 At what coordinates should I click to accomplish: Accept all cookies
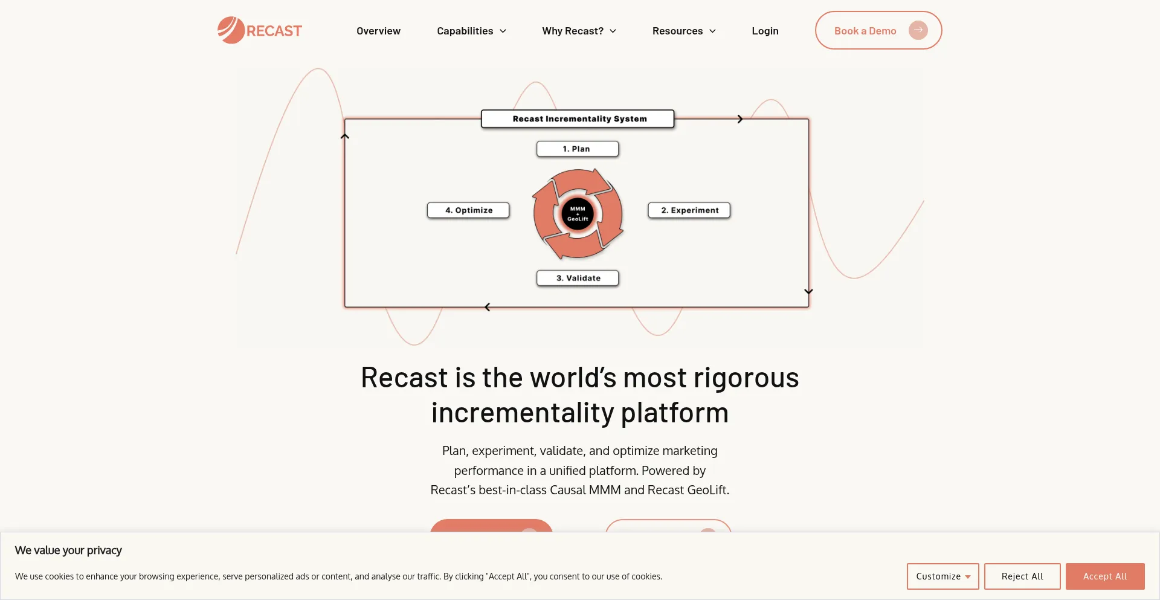pyautogui.click(x=1104, y=576)
